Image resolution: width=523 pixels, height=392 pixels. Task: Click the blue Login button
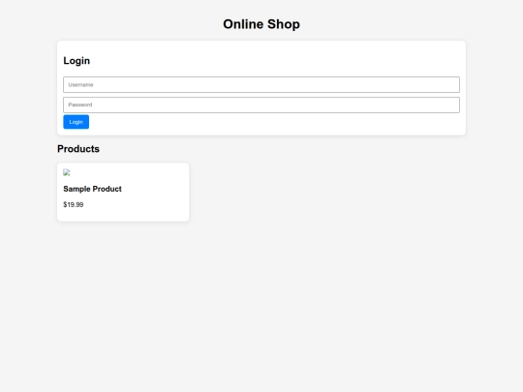(x=77, y=122)
